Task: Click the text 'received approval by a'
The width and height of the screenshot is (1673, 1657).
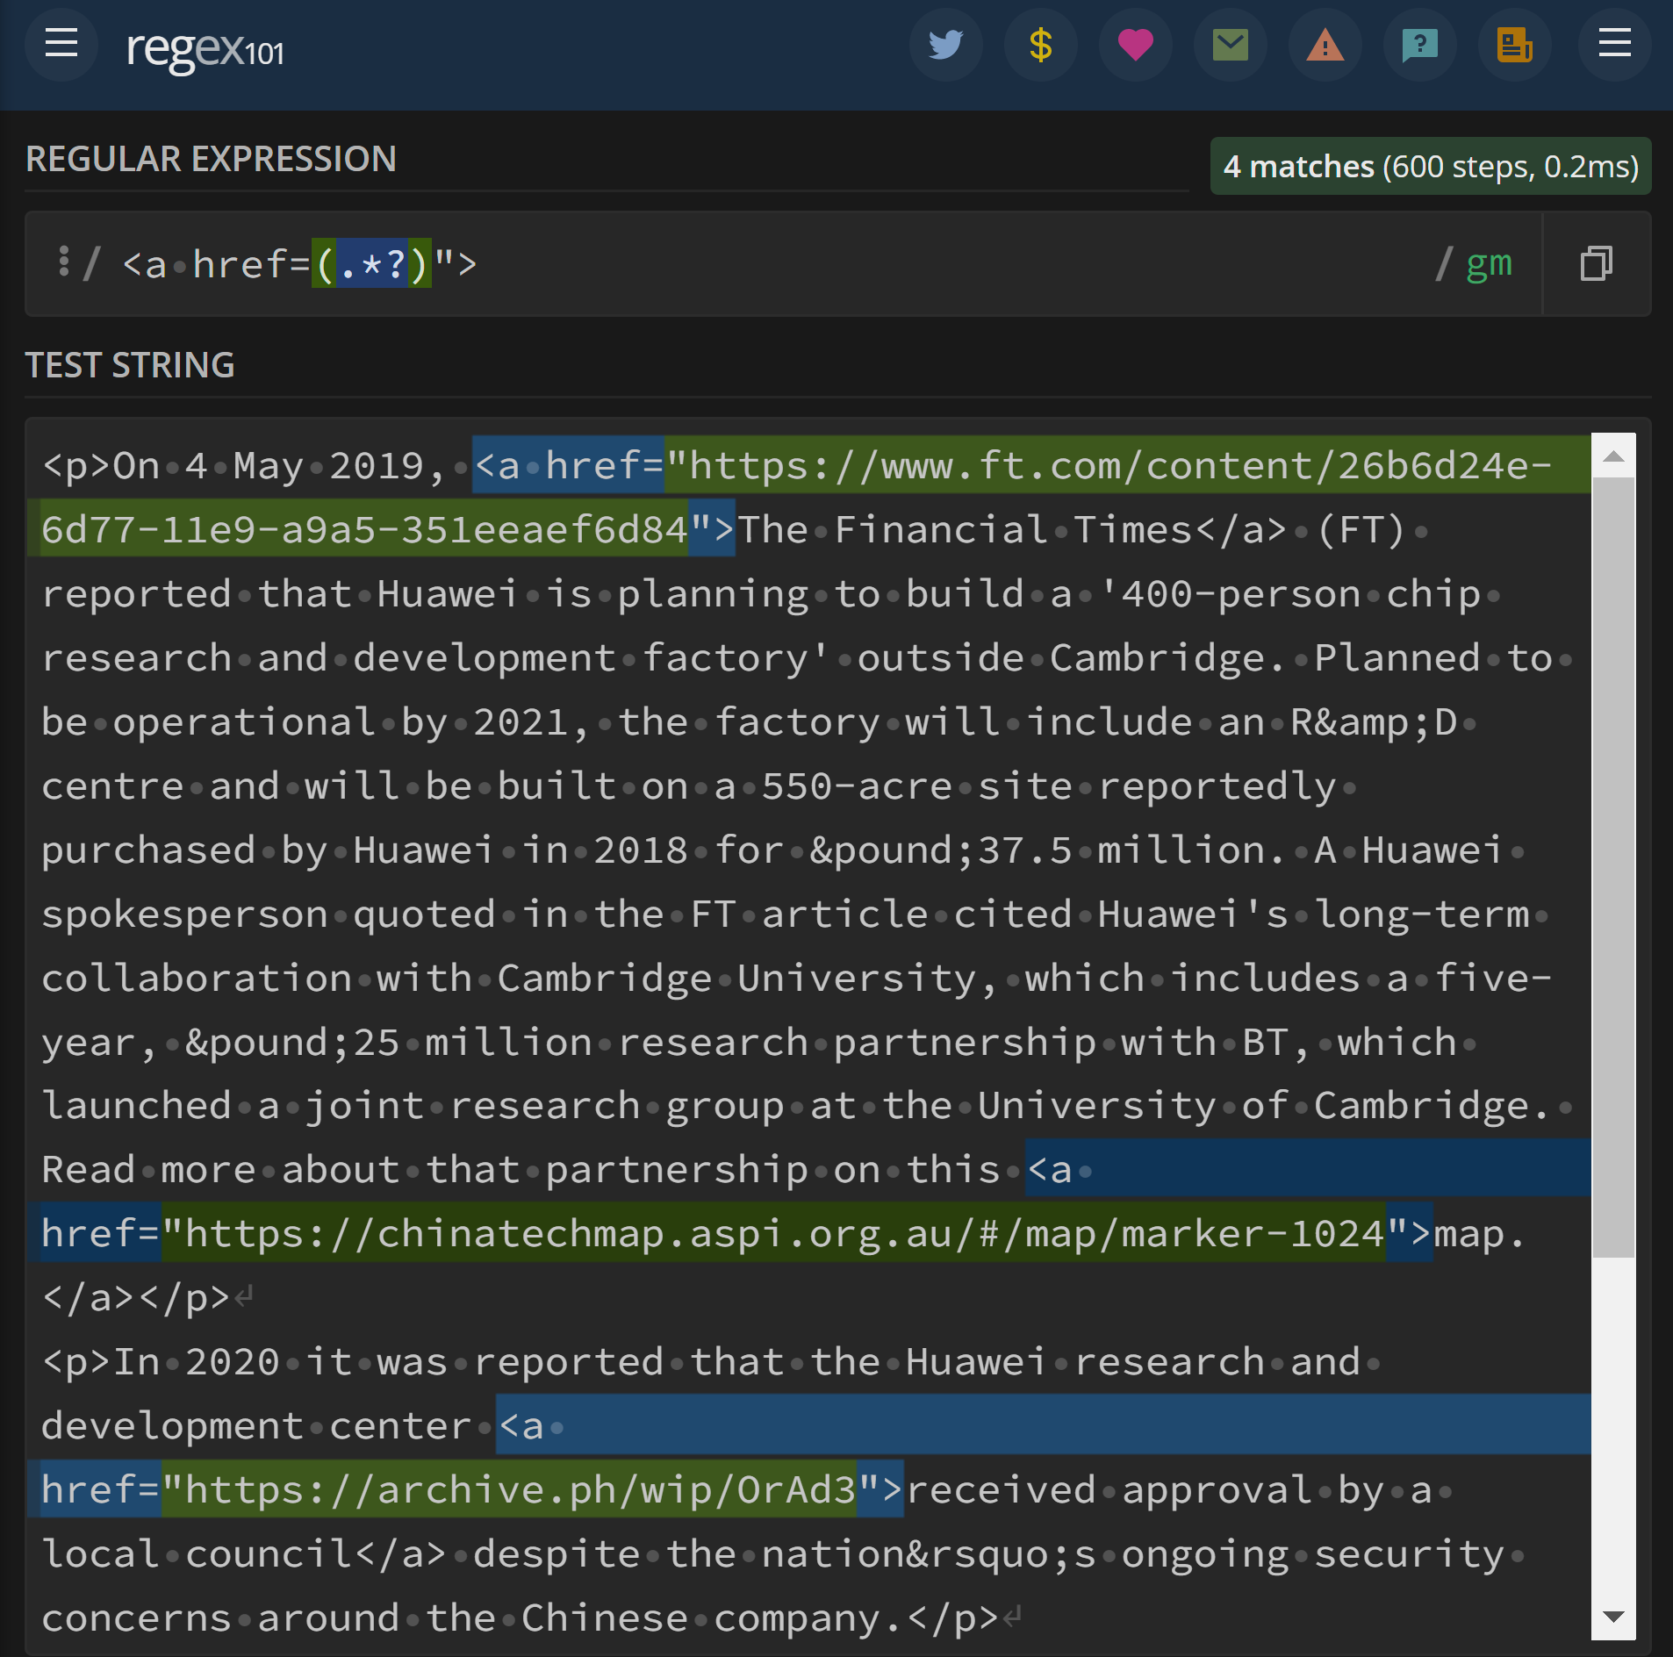Action: point(1169,1490)
